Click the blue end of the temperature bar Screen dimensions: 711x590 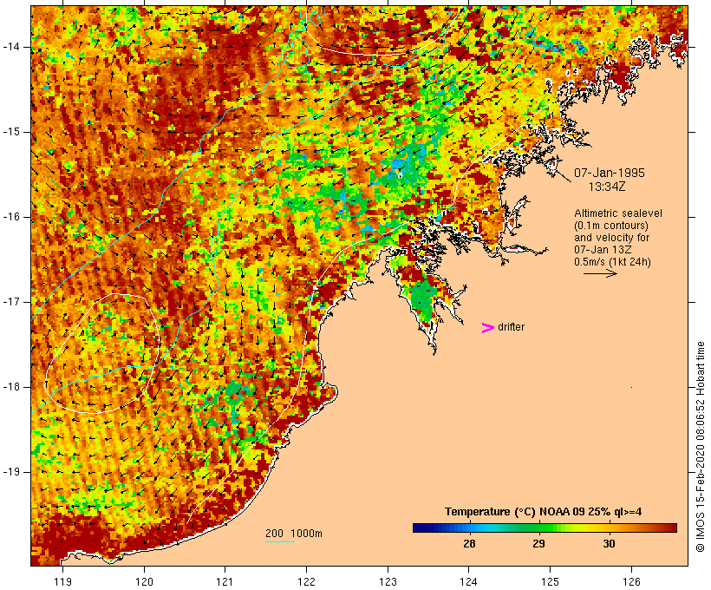[421, 528]
